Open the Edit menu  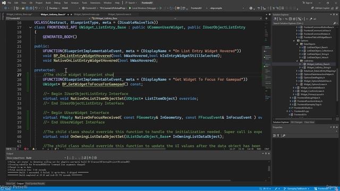[16, 3]
